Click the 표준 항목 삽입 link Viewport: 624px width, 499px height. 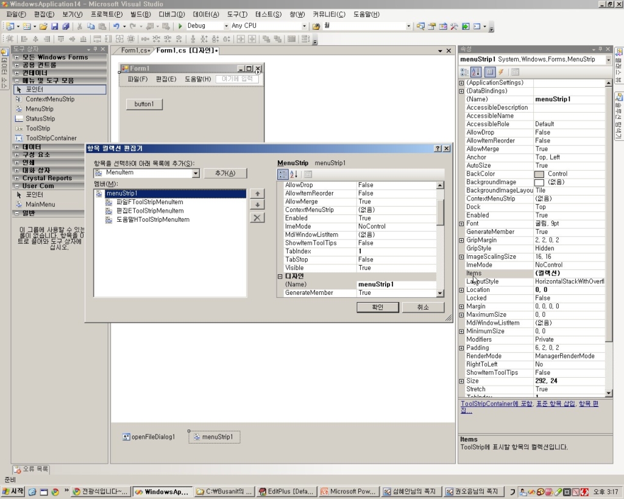(x=555, y=403)
